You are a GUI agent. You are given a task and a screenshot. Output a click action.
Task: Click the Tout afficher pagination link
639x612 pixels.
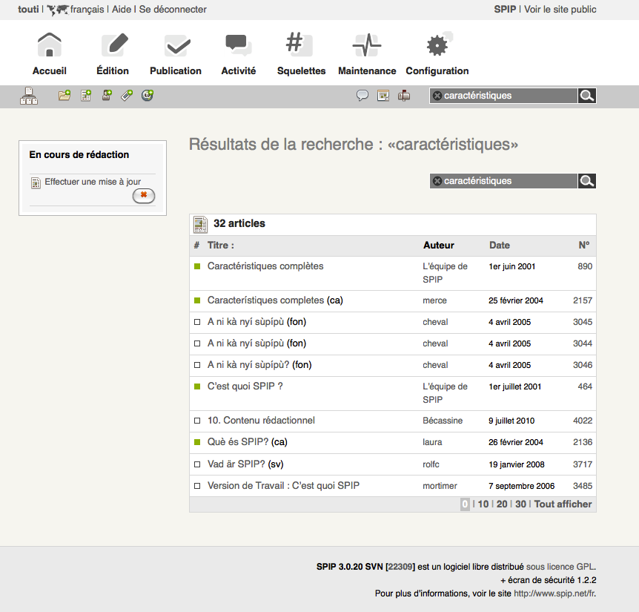563,504
